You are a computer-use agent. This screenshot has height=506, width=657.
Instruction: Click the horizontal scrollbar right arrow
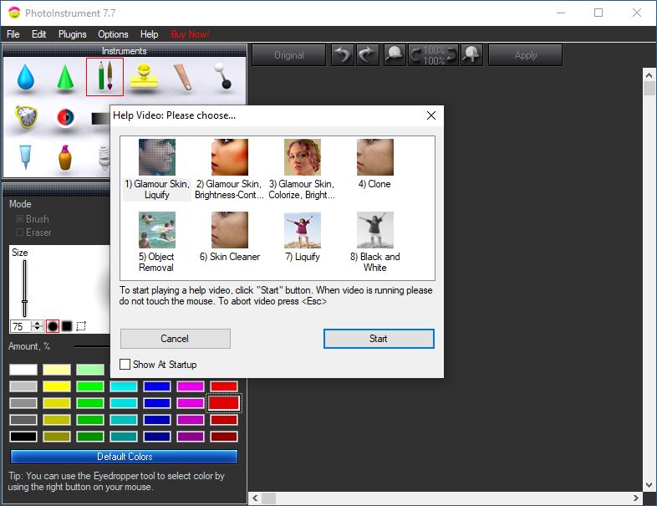pyautogui.click(x=636, y=498)
